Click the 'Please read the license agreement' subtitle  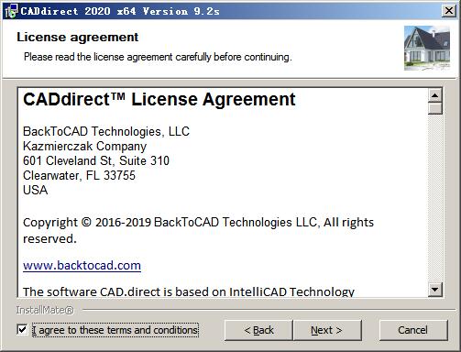[158, 57]
